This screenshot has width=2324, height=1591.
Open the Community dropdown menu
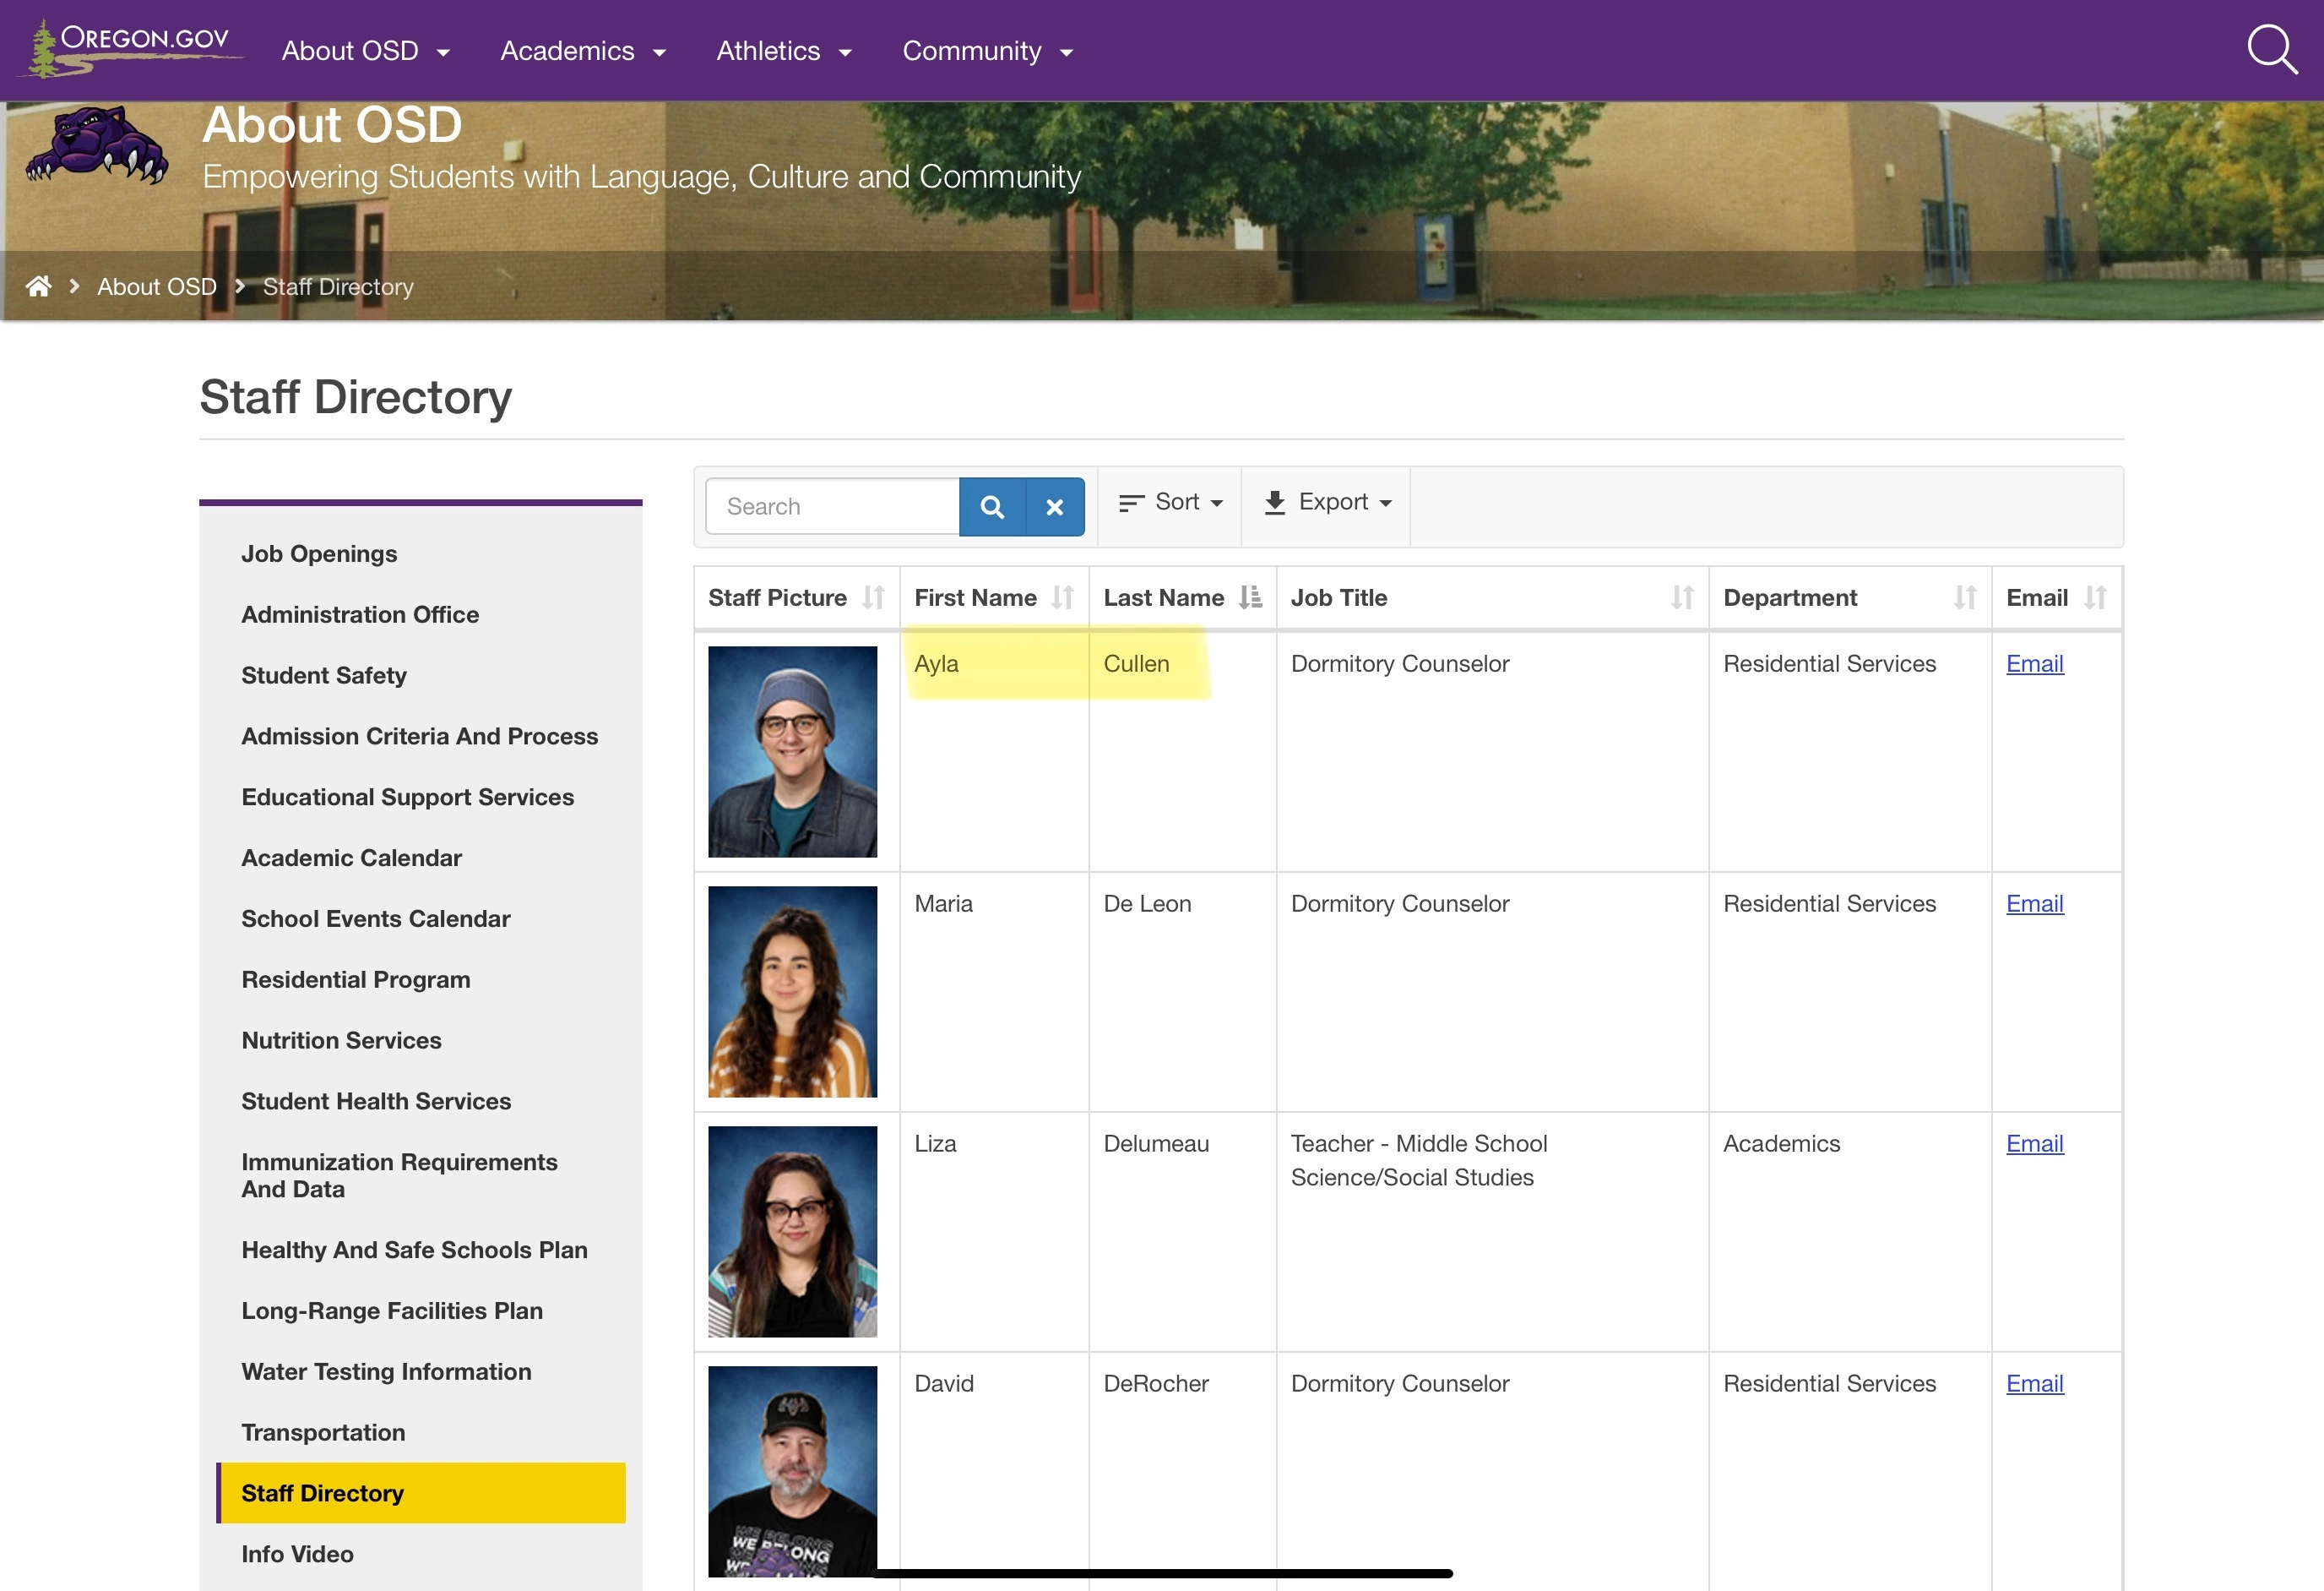[x=988, y=51]
